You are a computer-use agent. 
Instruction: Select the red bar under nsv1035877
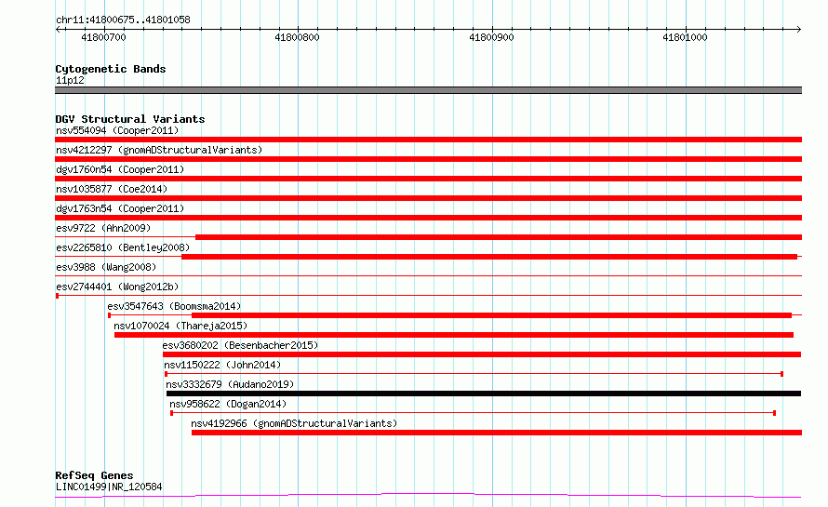428,198
